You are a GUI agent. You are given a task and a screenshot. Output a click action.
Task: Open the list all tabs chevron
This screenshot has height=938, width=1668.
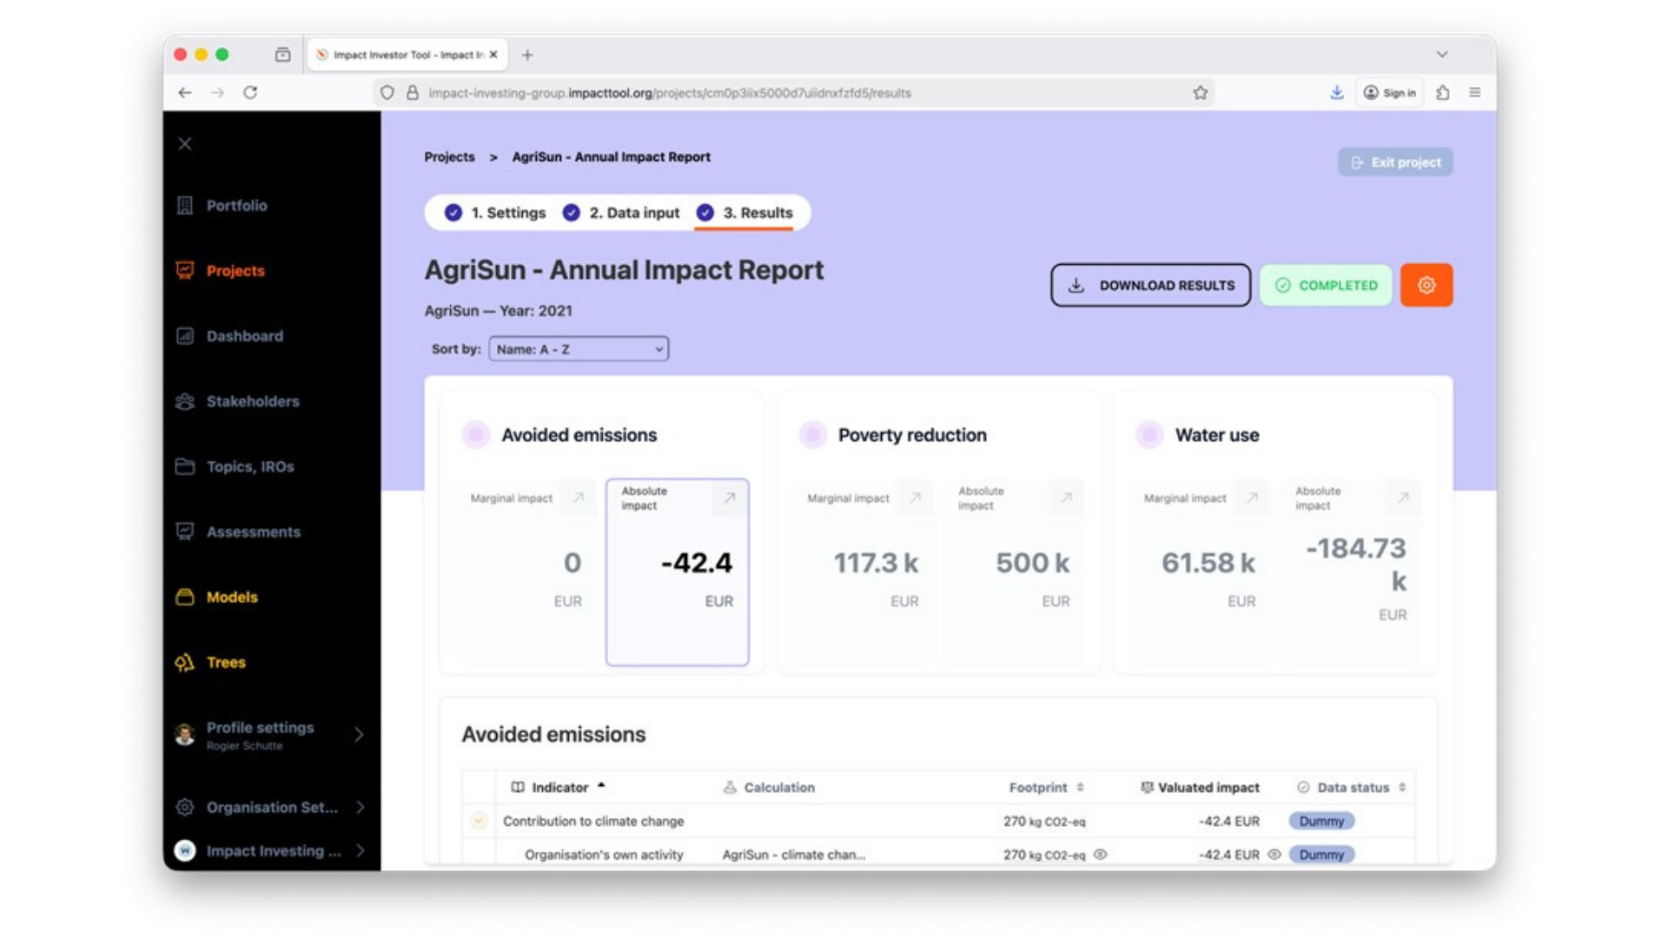pyautogui.click(x=1442, y=55)
